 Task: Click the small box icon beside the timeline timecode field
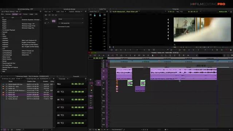[x=108, y=58]
